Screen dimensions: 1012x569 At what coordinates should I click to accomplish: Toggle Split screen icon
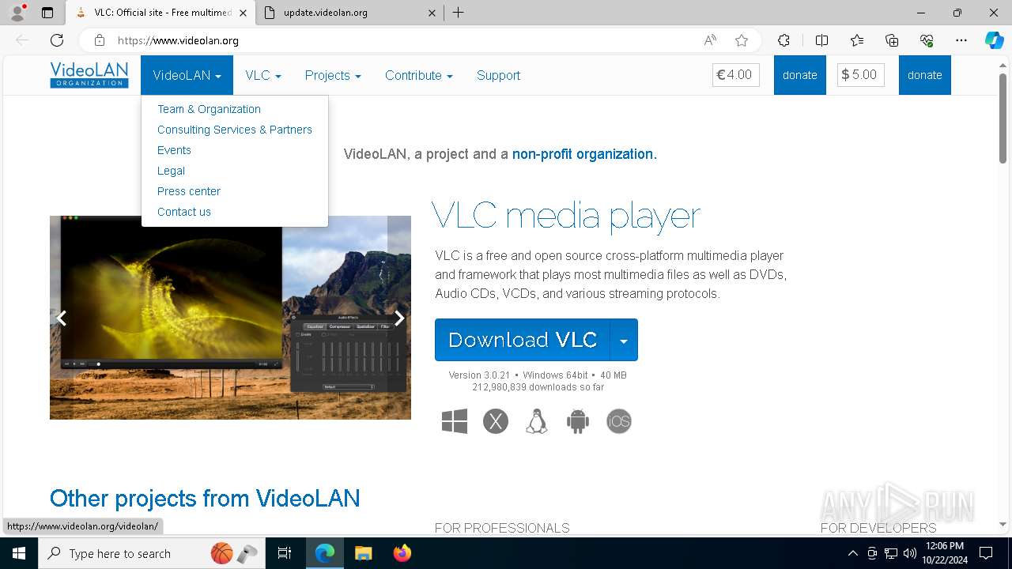coord(821,40)
